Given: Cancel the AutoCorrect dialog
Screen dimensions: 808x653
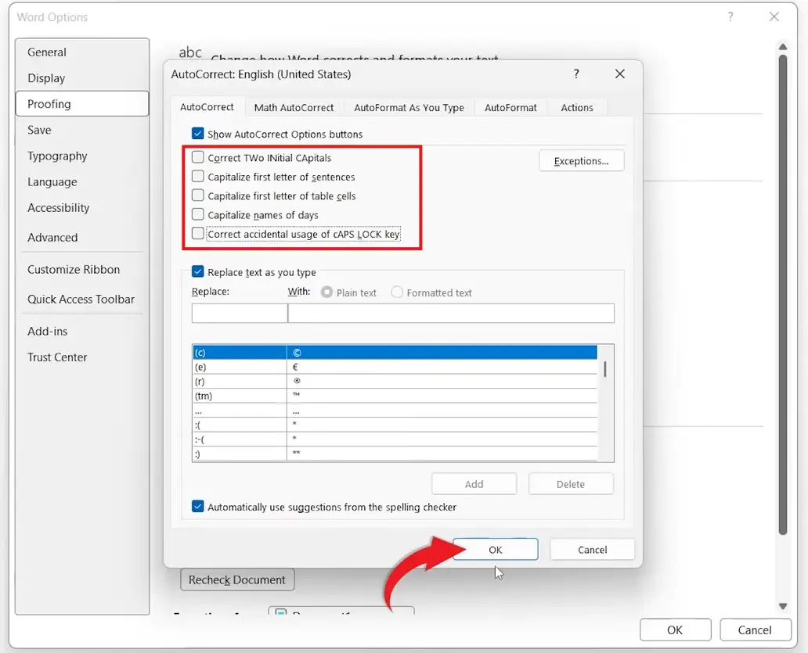Looking at the screenshot, I should pyautogui.click(x=592, y=550).
